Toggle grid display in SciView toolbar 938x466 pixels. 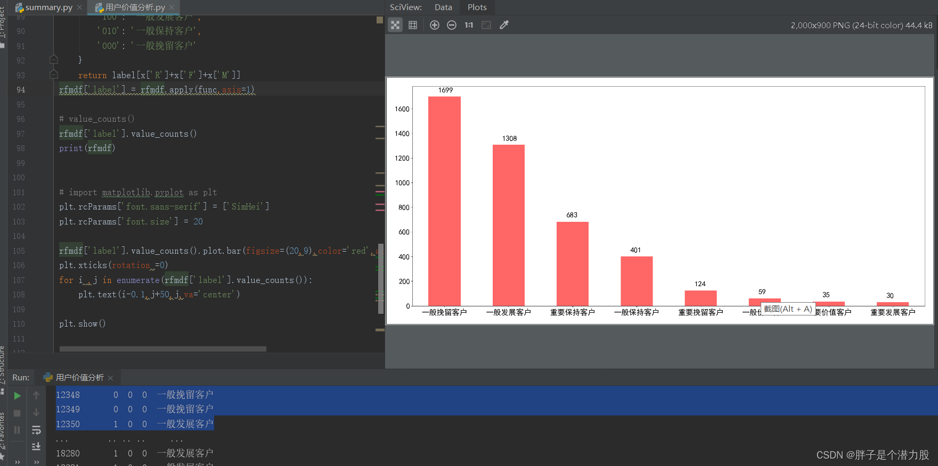(x=413, y=25)
